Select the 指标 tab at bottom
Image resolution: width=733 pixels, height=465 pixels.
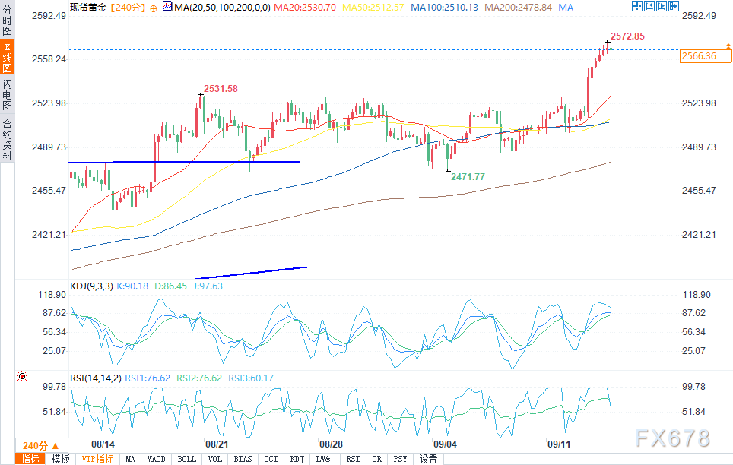pos(30,459)
